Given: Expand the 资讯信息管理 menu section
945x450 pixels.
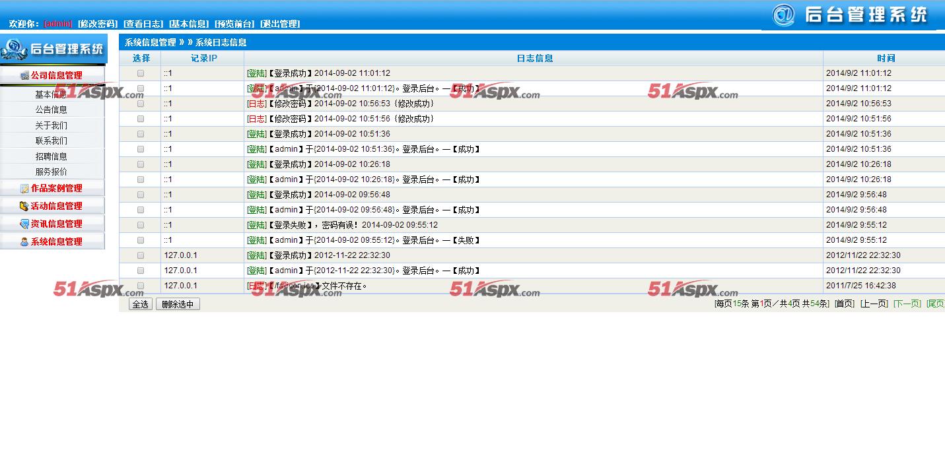Looking at the screenshot, I should [52, 224].
